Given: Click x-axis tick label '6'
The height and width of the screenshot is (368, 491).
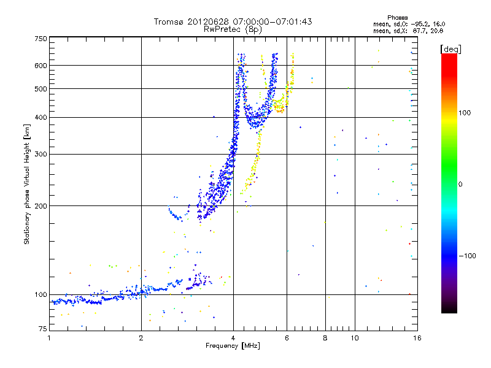Looking at the screenshot, I should 287,338.
